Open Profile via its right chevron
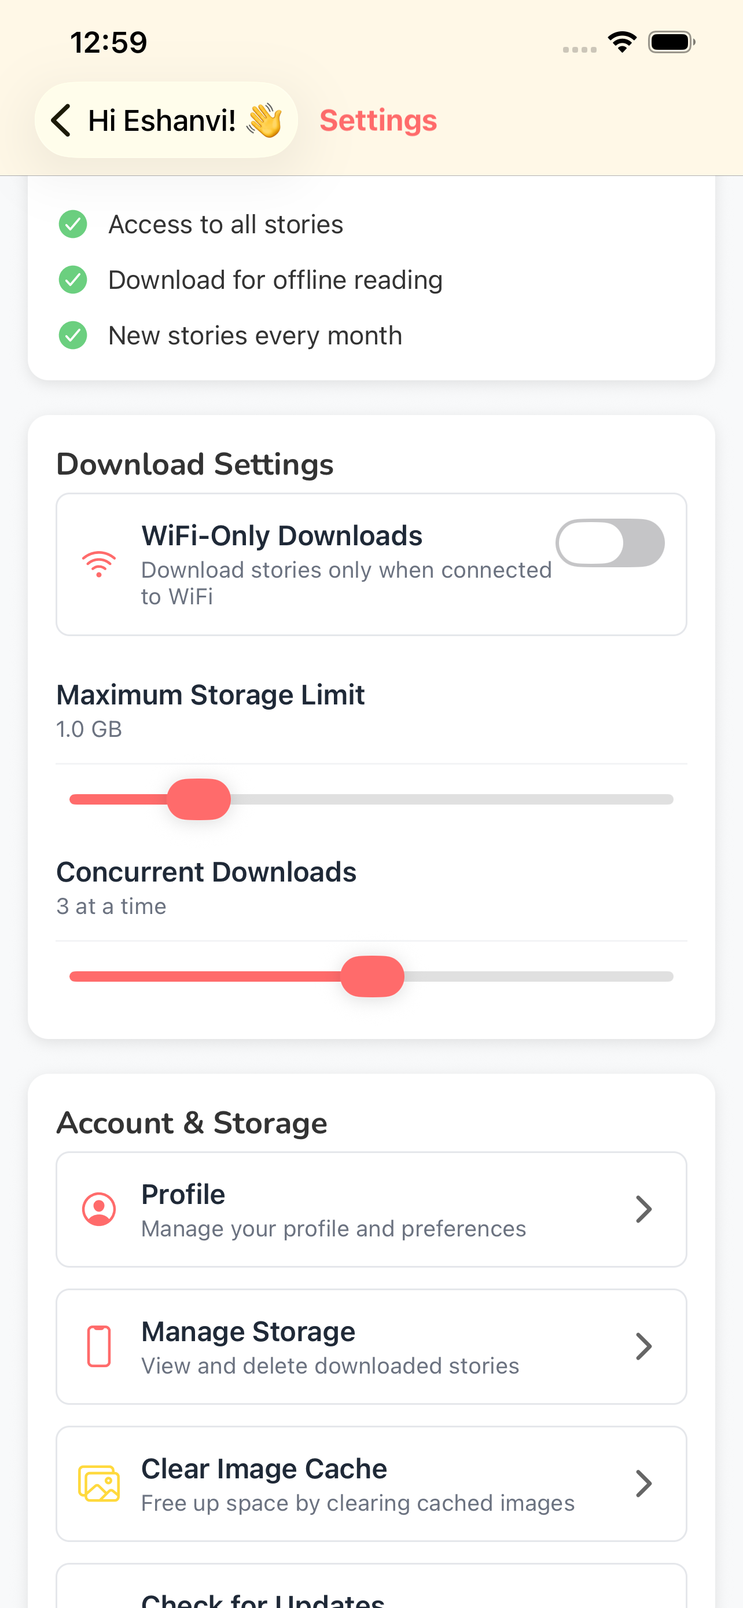Screen dimensions: 743x1608 coord(643,1209)
